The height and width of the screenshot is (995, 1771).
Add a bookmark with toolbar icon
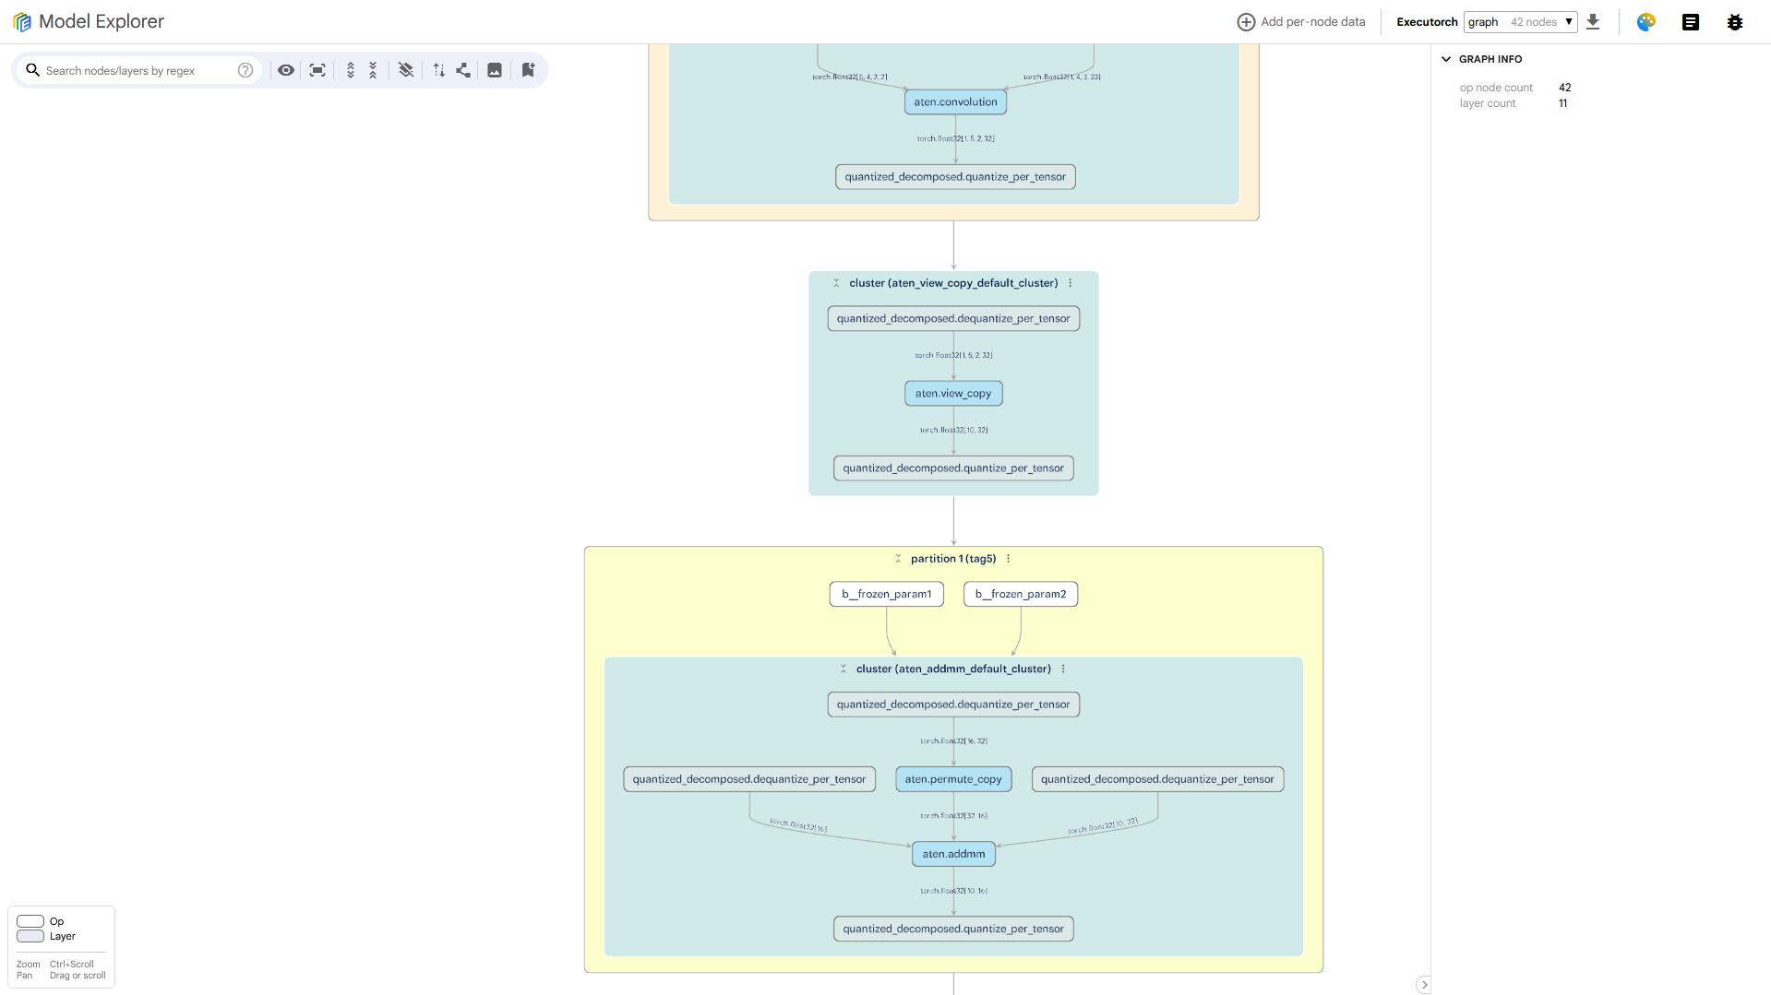pyautogui.click(x=528, y=70)
